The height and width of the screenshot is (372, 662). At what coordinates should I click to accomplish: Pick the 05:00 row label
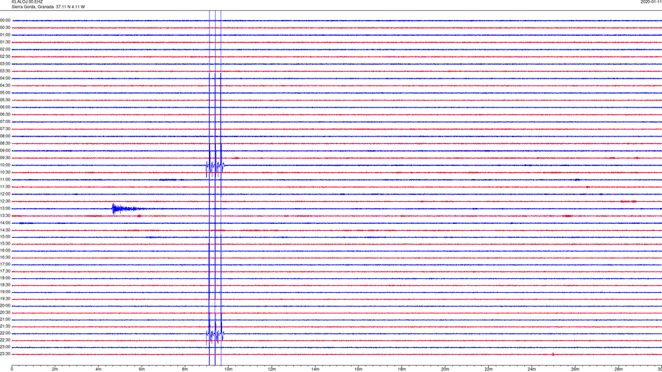5,93
